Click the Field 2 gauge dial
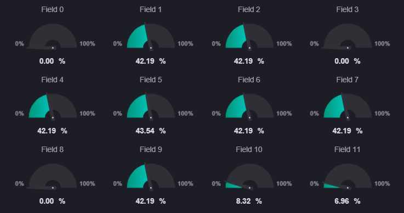Screen dimensions: 404x213 click(249, 36)
